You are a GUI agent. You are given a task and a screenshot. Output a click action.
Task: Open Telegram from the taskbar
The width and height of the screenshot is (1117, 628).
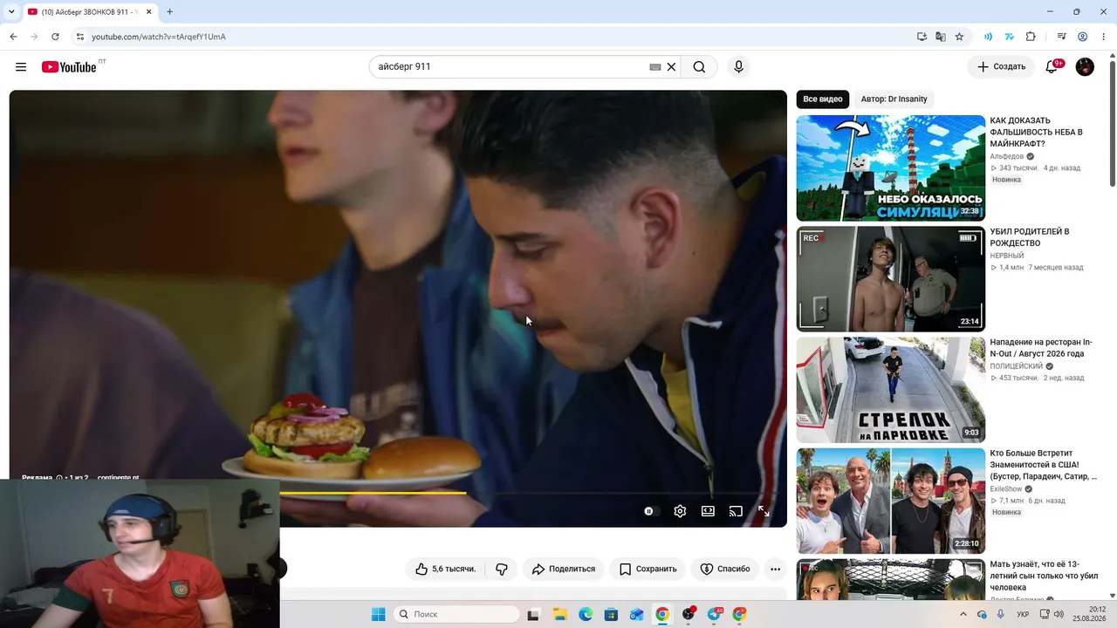(715, 614)
